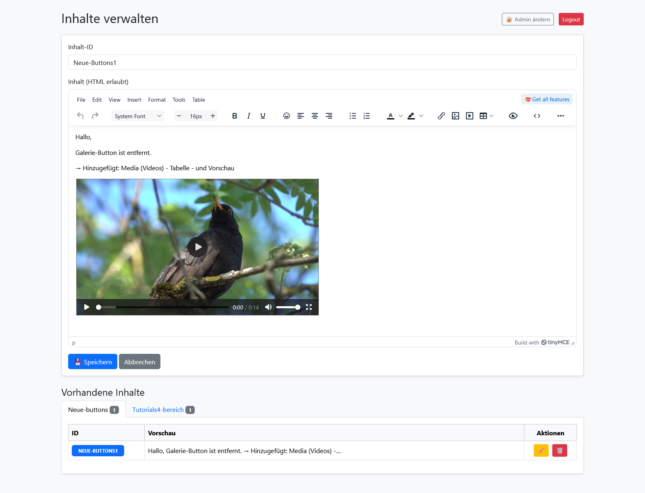Open the System Font dropdown
The width and height of the screenshot is (645, 493).
click(137, 116)
